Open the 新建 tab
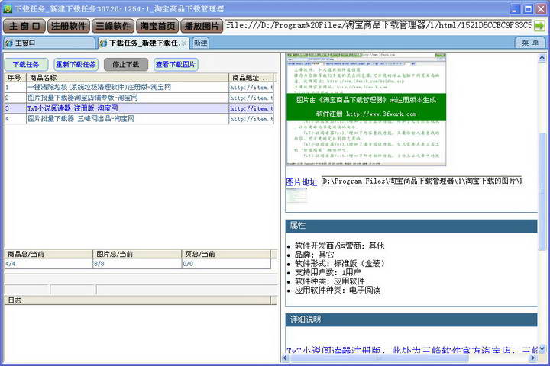This screenshot has height=366, width=550. point(200,43)
